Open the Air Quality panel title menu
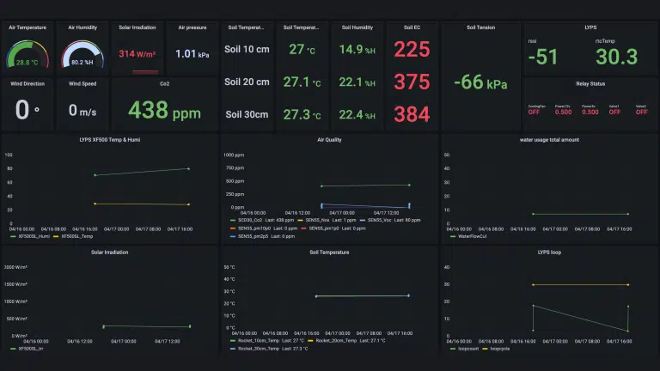 pos(329,140)
